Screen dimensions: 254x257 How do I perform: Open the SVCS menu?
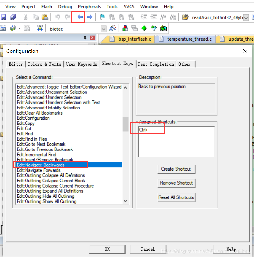tap(129, 7)
